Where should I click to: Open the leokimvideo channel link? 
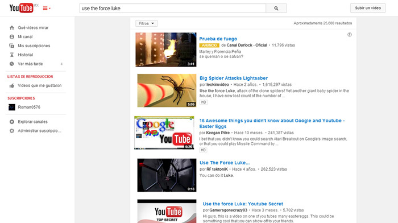coord(218,85)
